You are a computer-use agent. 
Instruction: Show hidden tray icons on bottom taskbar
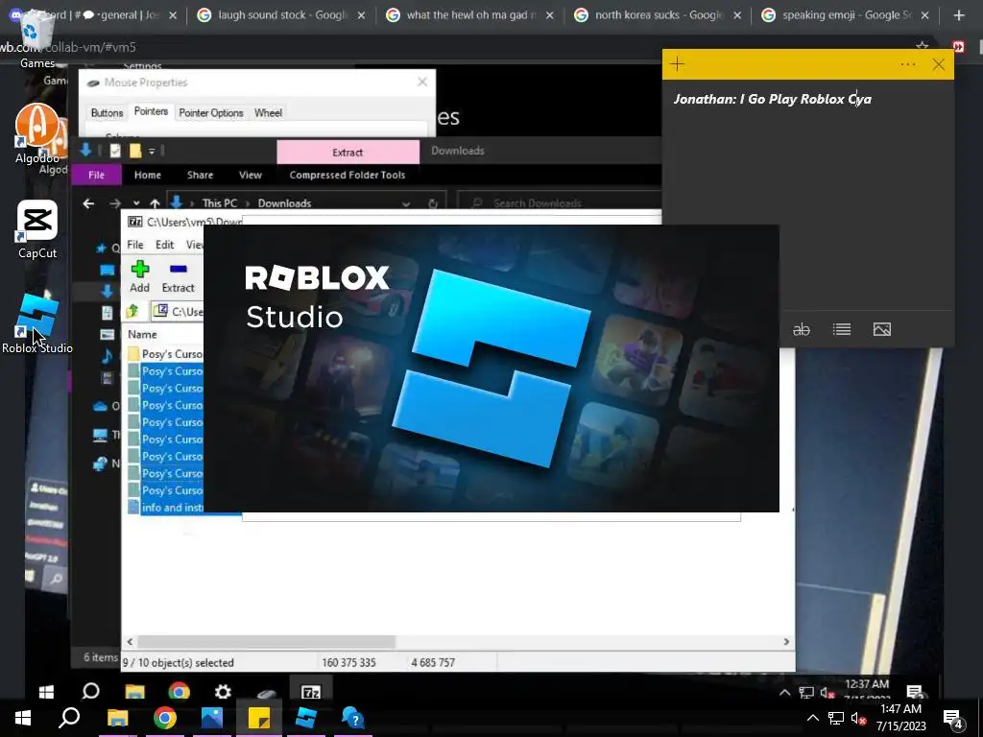tap(812, 718)
